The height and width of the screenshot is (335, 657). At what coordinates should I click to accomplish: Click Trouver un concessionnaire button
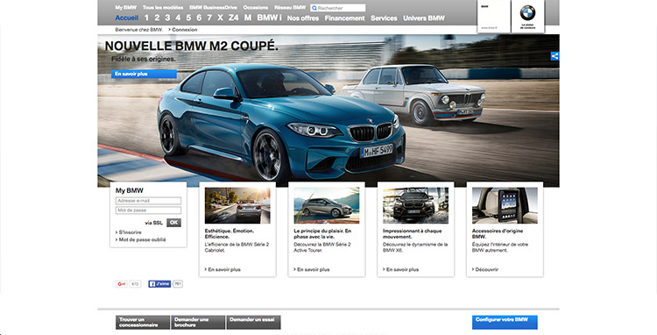tap(143, 323)
